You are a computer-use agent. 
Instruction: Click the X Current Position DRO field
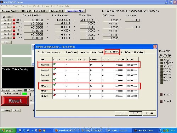tap(34, 20)
